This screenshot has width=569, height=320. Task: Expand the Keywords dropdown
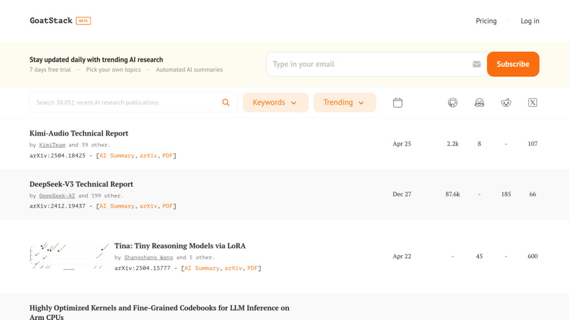click(275, 102)
